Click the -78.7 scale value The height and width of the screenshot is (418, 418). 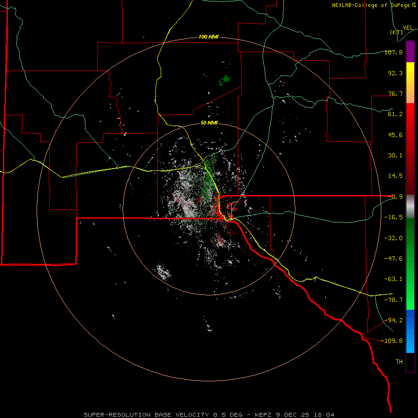(x=393, y=300)
